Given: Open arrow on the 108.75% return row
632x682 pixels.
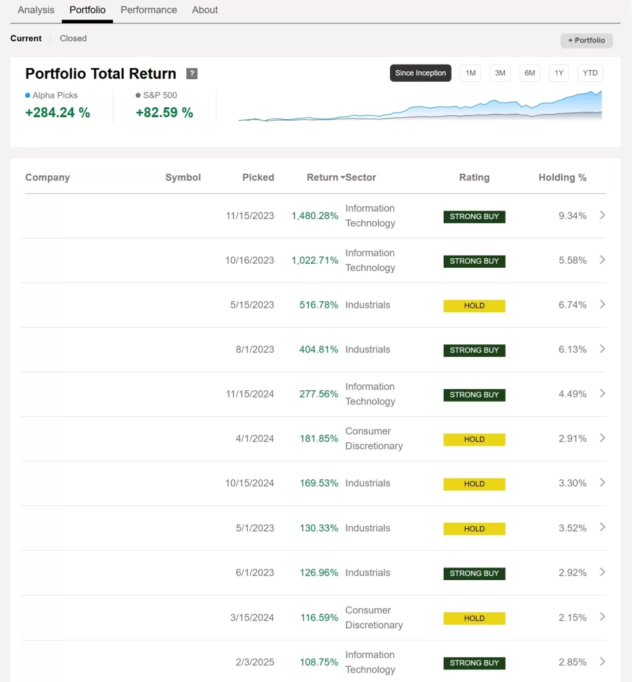Looking at the screenshot, I should 602,662.
